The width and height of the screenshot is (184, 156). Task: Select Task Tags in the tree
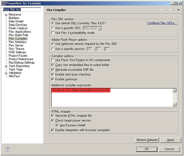16,69
